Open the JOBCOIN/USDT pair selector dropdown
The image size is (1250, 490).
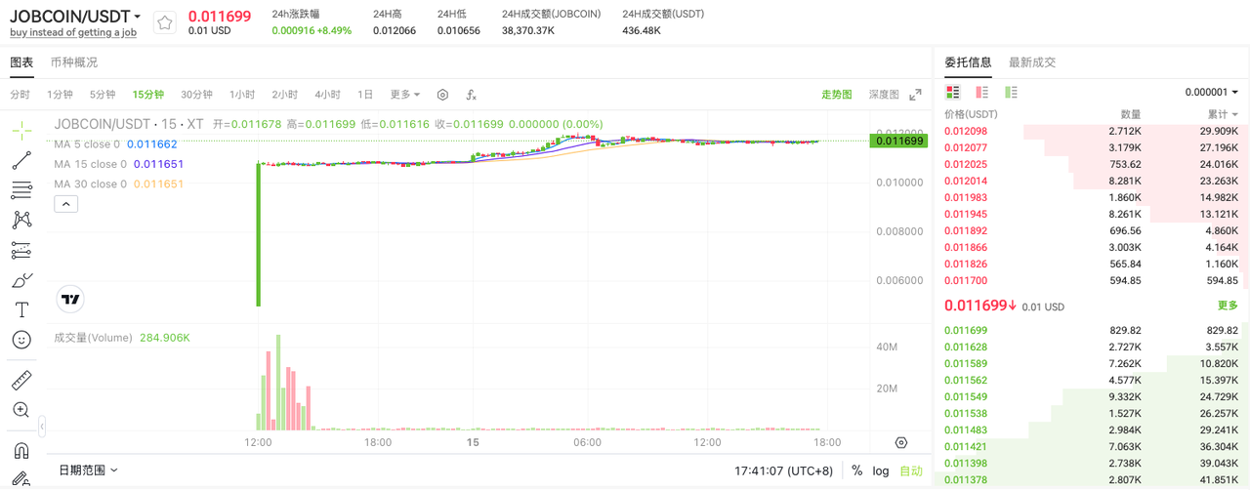(x=75, y=17)
